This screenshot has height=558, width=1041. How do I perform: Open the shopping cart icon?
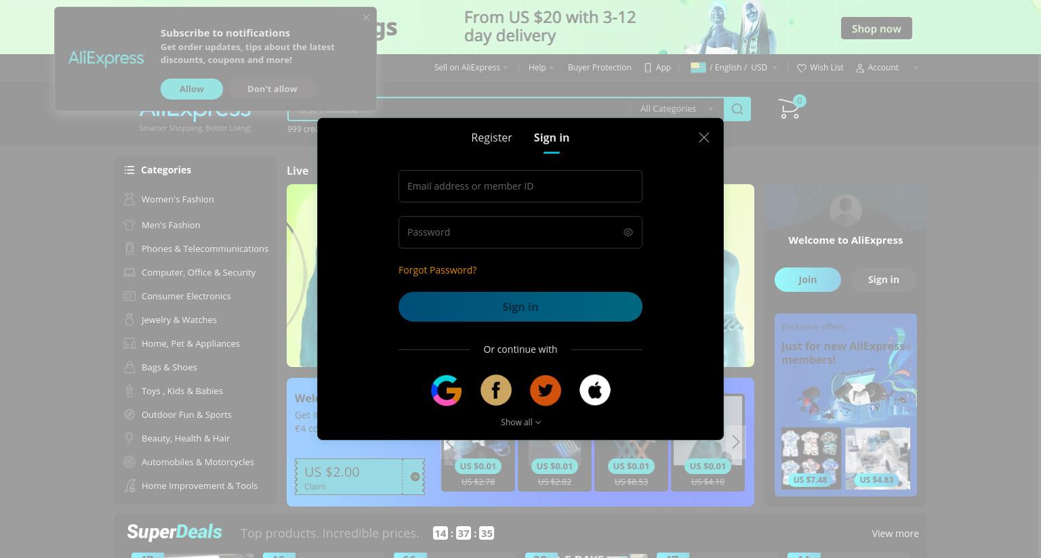click(x=790, y=108)
